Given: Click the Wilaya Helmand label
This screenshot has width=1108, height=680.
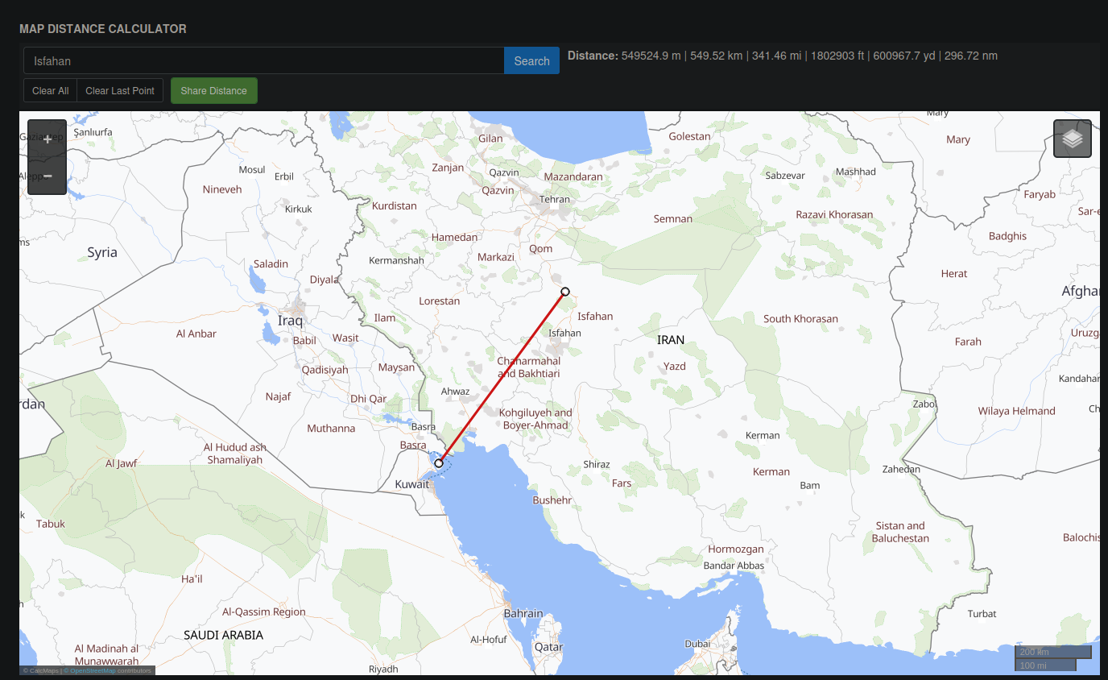Looking at the screenshot, I should pyautogui.click(x=1016, y=411).
